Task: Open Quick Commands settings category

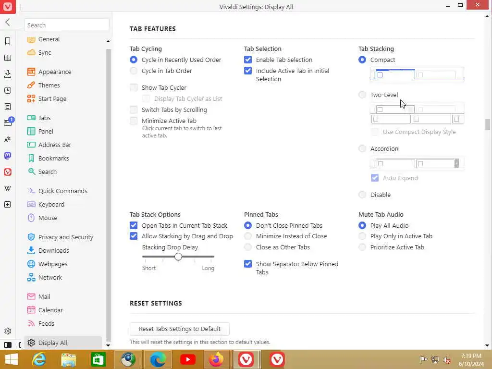Action: pos(57,191)
